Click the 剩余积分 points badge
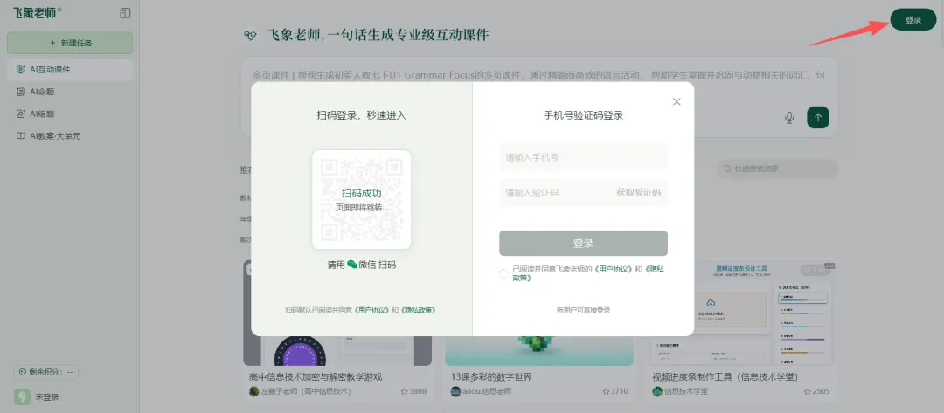 (46, 372)
